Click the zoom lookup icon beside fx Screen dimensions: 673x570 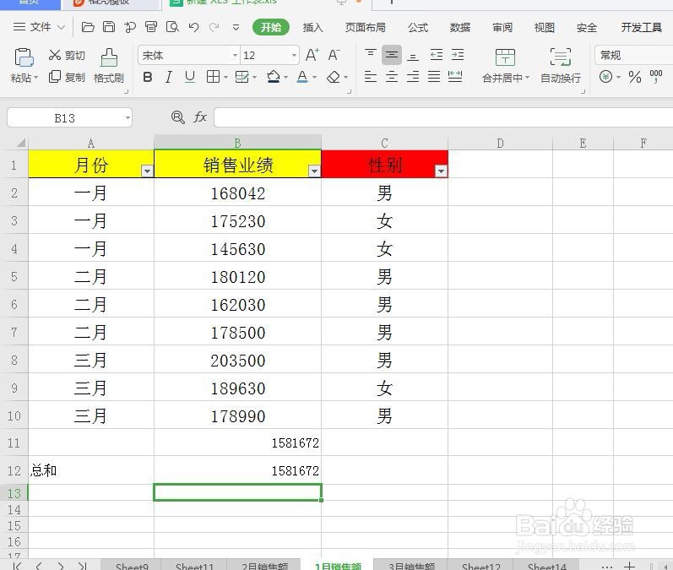click(177, 117)
